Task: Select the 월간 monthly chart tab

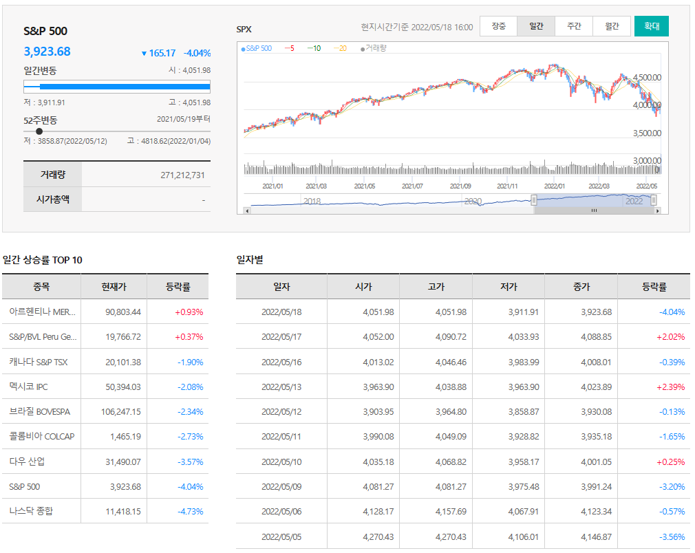Action: [x=612, y=26]
